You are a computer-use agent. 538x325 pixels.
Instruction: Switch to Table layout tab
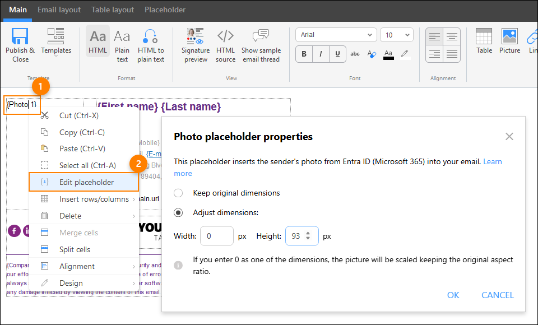tap(113, 10)
